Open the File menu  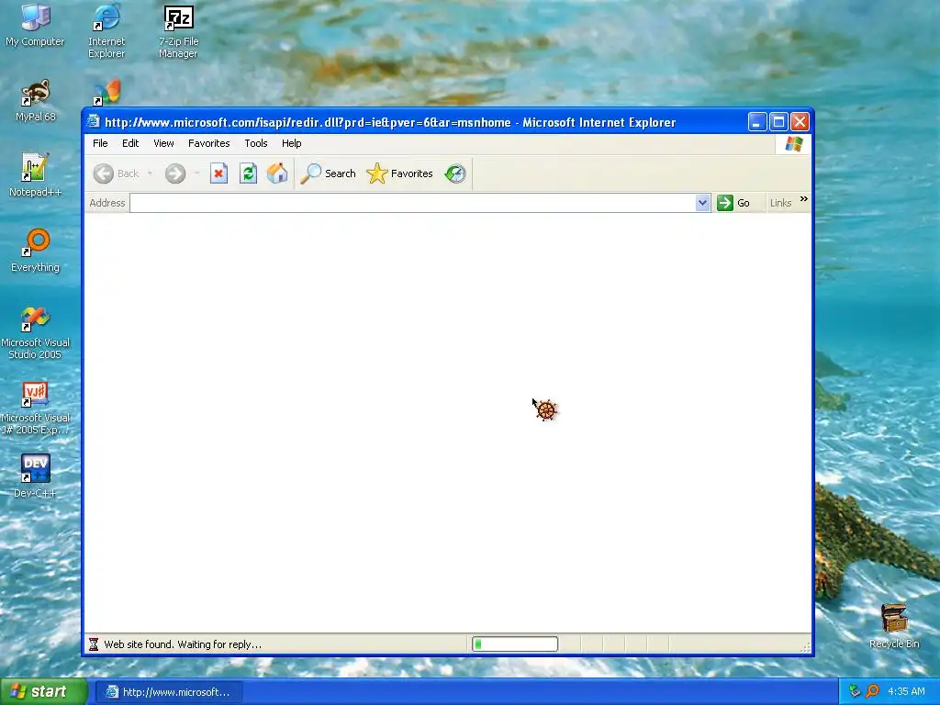click(x=100, y=143)
